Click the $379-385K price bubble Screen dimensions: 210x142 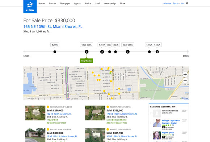pos(128,45)
